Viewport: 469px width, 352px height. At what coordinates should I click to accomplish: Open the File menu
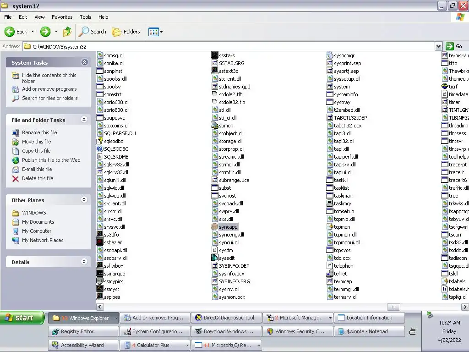coord(8,17)
